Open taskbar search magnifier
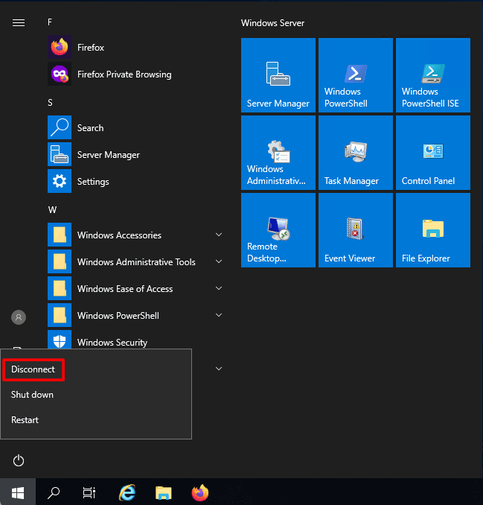The image size is (483, 505). [54, 493]
